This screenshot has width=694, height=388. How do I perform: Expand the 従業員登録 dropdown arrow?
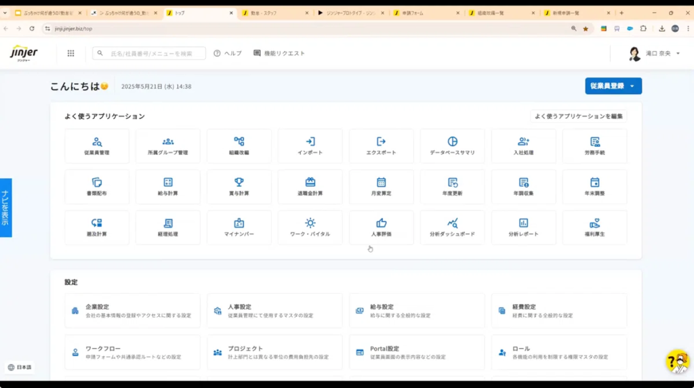(x=632, y=86)
